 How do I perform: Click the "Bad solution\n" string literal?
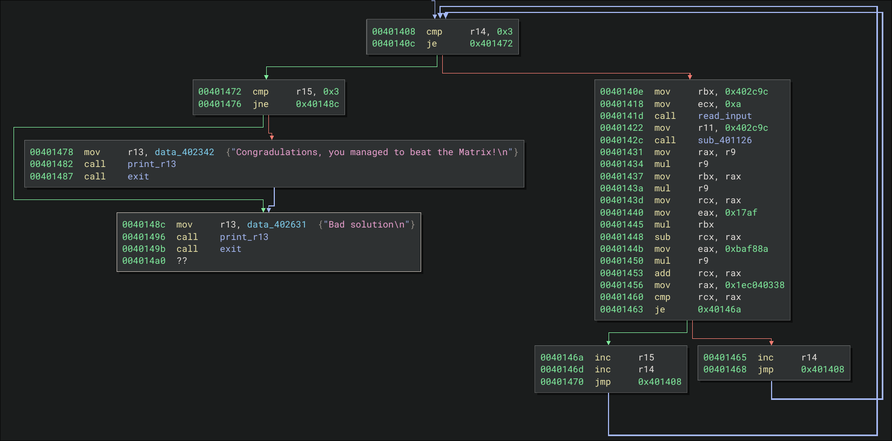point(367,225)
